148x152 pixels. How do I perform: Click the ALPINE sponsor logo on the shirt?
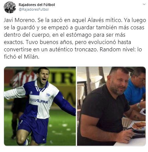[x=39, y=101]
